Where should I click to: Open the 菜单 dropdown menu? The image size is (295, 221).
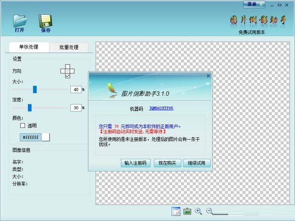click(254, 4)
